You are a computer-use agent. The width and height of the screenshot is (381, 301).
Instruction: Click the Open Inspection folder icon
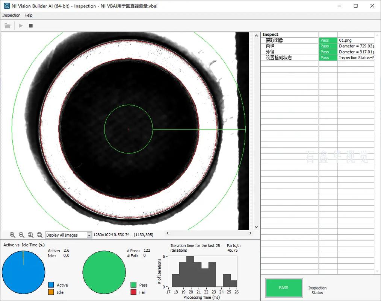pos(8,26)
